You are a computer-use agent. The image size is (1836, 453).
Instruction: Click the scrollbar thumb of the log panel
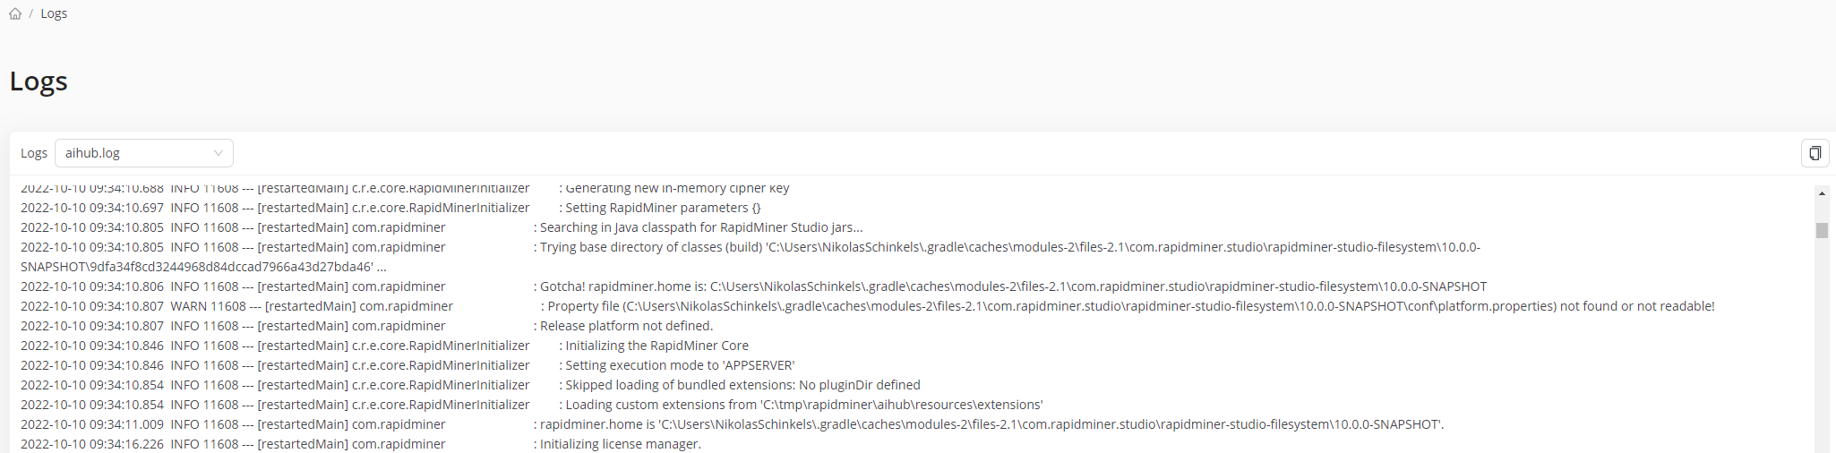[1822, 230]
